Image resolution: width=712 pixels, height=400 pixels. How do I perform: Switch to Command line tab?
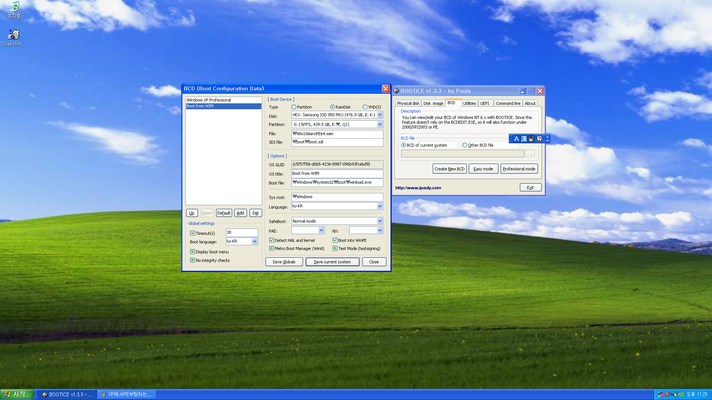(508, 103)
